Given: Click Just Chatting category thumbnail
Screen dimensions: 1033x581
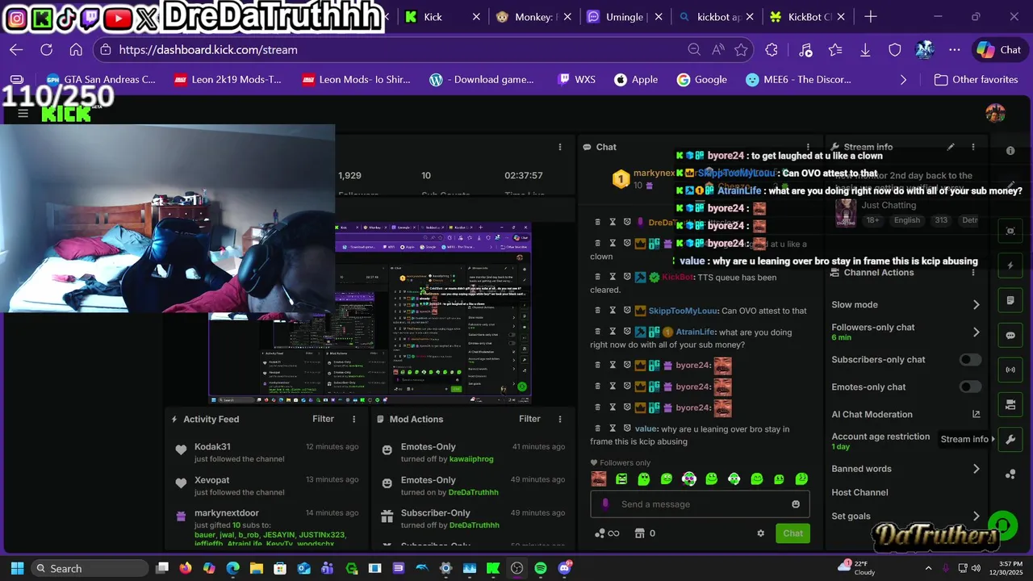Looking at the screenshot, I should [845, 212].
